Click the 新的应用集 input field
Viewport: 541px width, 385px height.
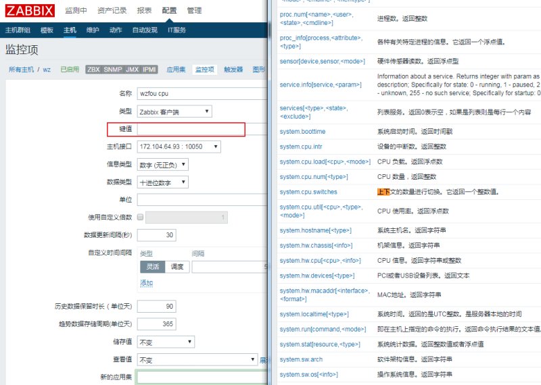click(202, 377)
